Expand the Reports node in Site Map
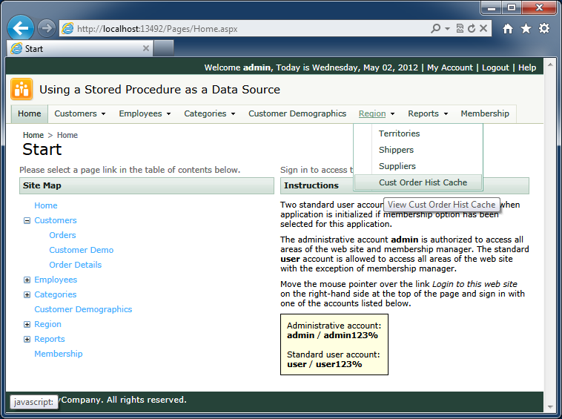This screenshot has width=562, height=419. pos(27,339)
